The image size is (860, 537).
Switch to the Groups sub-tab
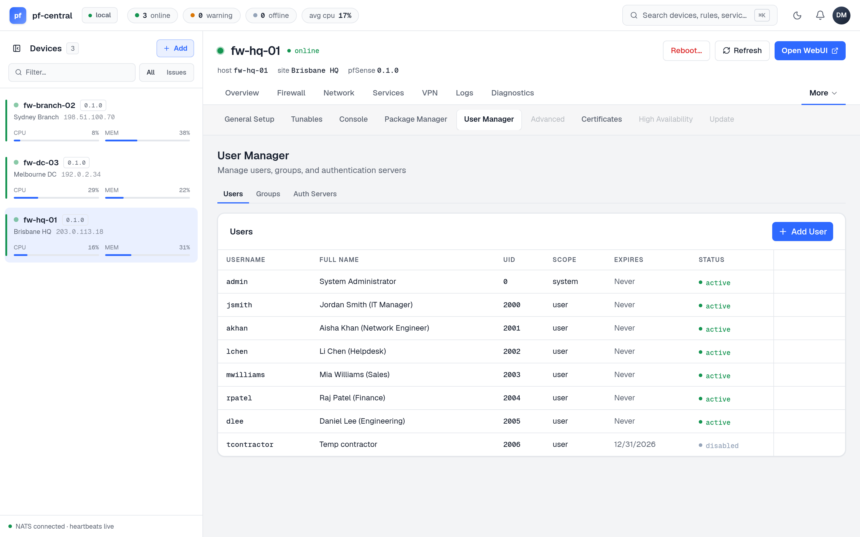tap(268, 194)
